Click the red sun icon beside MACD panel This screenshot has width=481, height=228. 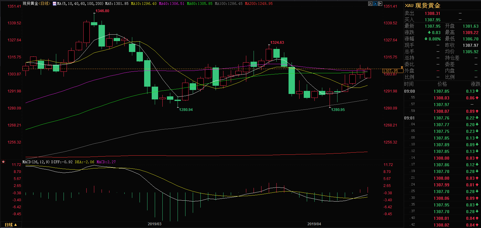(x=3, y=162)
